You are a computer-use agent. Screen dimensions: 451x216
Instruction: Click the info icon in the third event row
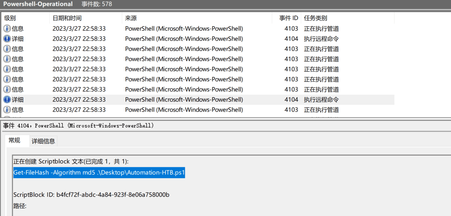point(7,49)
